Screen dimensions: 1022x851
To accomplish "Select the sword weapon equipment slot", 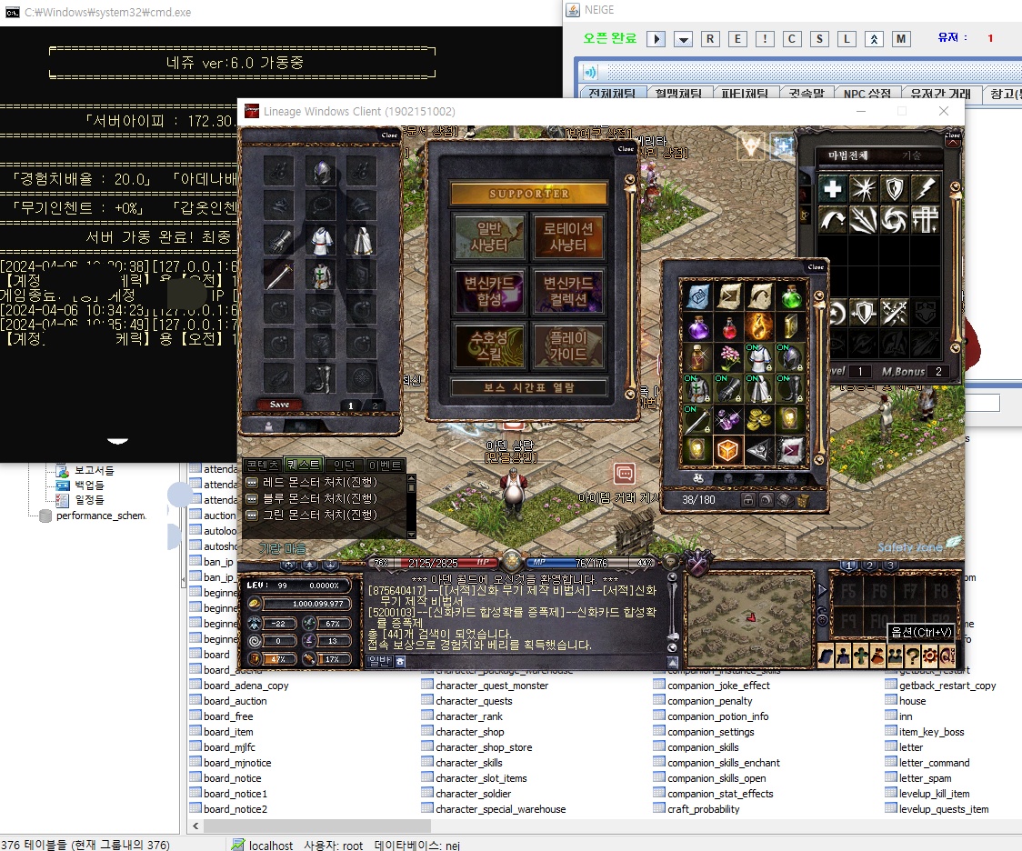I will 279,275.
